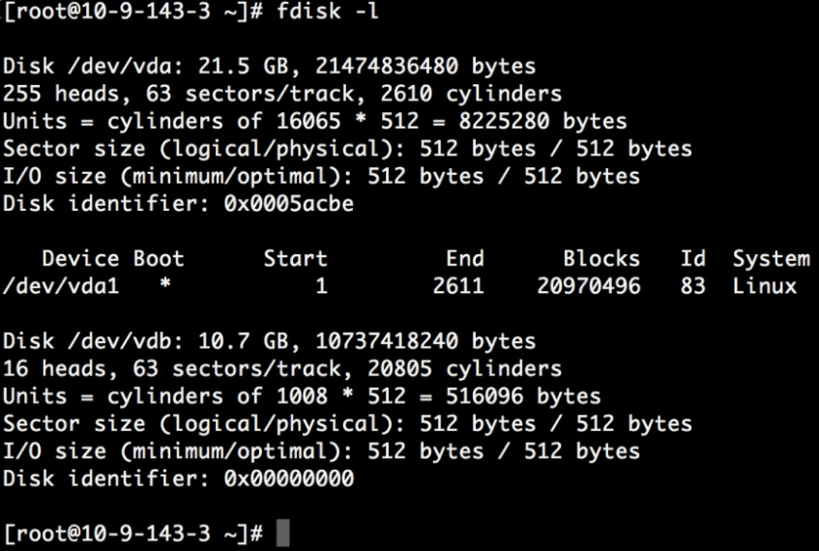The image size is (819, 551).
Task: Click the 'Boot' column header
Action: 159,258
